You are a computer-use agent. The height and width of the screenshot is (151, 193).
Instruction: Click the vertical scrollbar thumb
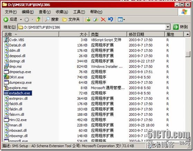click(x=188, y=54)
